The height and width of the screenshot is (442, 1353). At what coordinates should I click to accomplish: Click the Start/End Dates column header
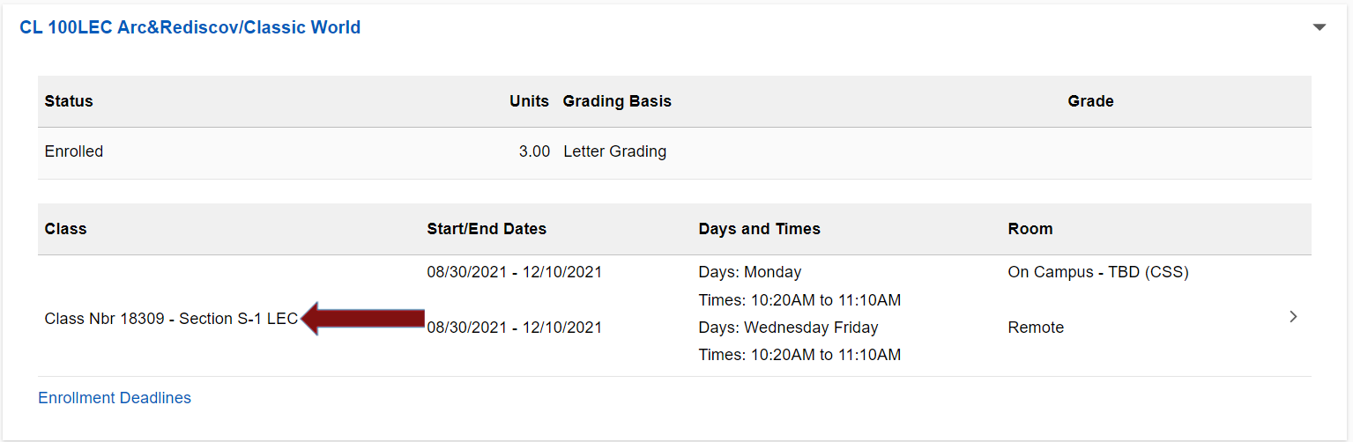click(487, 229)
